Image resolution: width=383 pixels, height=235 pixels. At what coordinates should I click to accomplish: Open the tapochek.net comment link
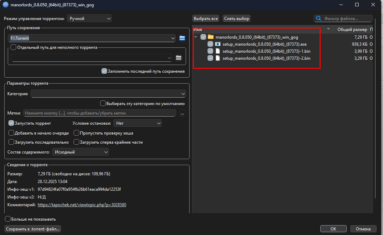pos(82,205)
